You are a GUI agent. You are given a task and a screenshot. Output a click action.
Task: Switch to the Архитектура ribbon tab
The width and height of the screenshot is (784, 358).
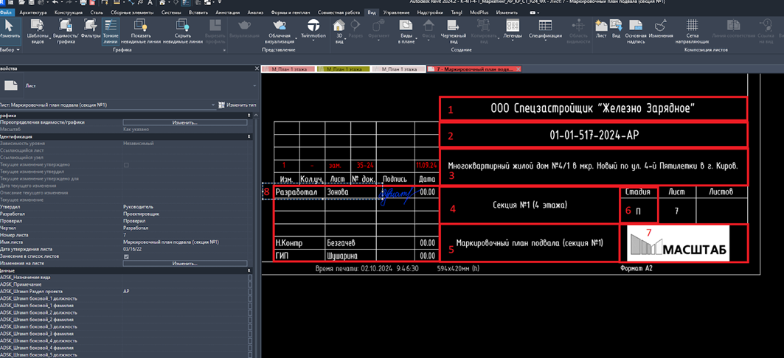tap(33, 12)
